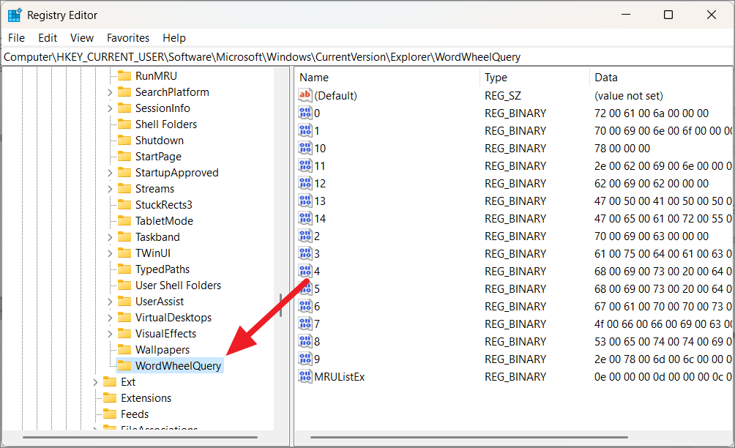Expand the SearchPlatform key

pyautogui.click(x=110, y=92)
